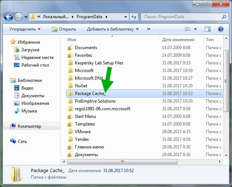Click vertical scrollbar down arrow
Image resolution: width=232 pixels, height=187 pixels.
(x=226, y=155)
